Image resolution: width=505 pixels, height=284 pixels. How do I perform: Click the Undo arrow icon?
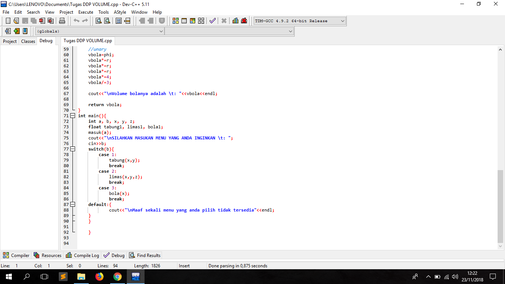point(76,21)
